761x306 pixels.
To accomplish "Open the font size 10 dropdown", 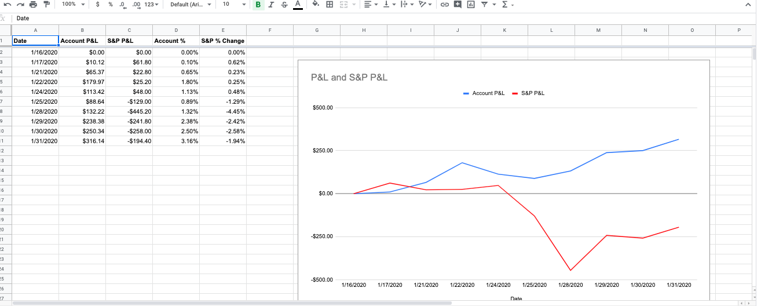I will 233,5.
